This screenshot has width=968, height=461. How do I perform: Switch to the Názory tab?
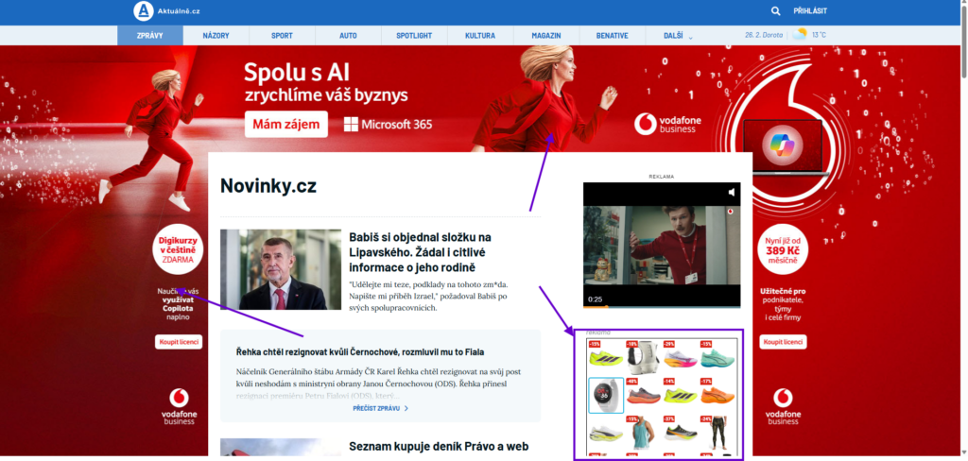pos(216,36)
